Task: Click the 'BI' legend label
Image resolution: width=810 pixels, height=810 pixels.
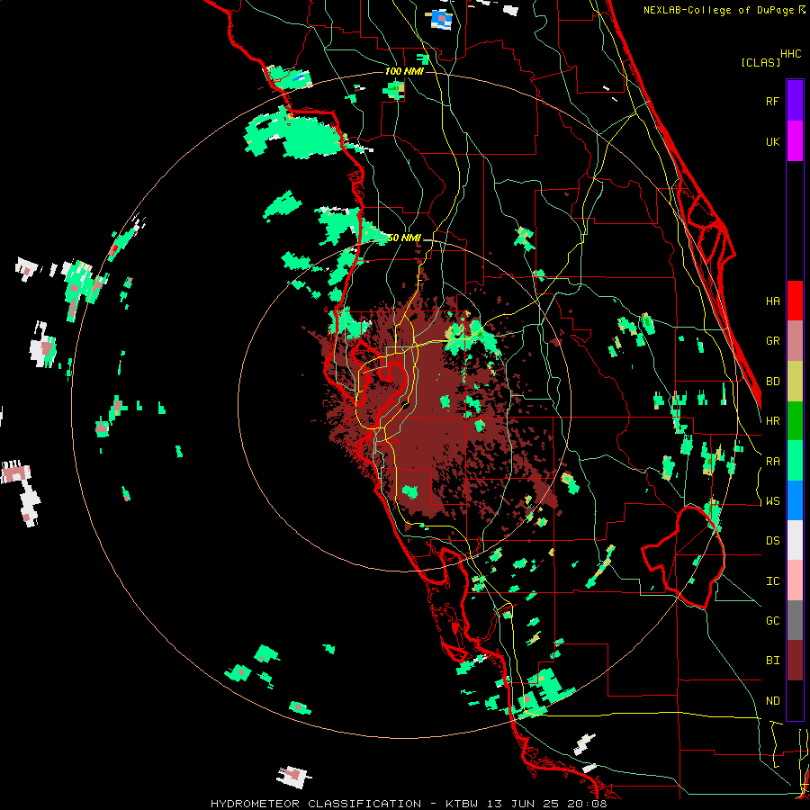Action: 772,661
